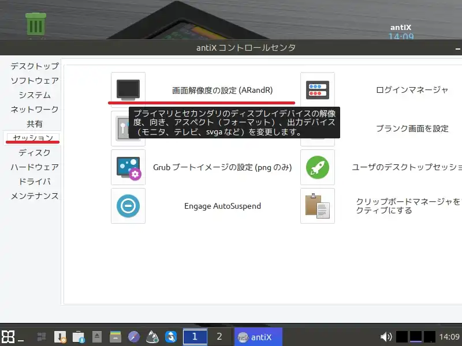Open the clipboard manager icon
The image size is (462, 346).
(318, 206)
